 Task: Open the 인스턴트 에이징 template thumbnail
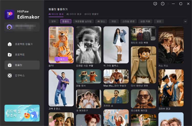pos(144,99)
